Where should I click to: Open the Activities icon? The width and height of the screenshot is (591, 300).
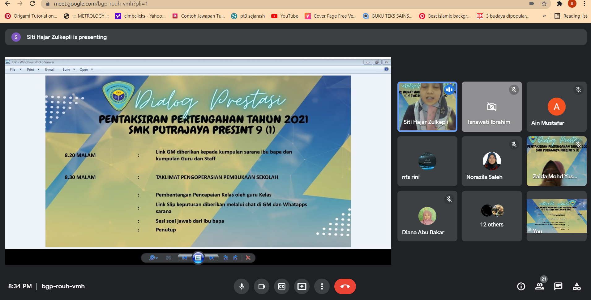click(577, 286)
